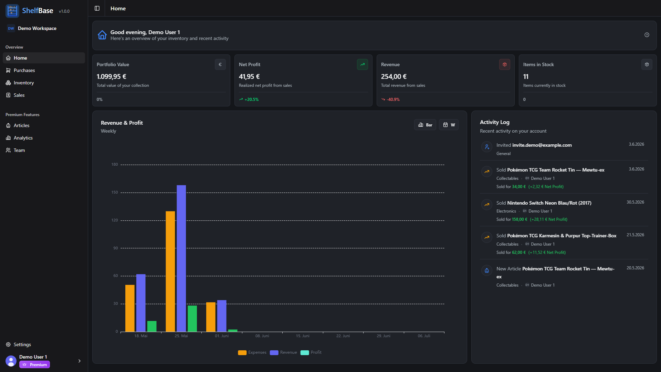Click the orange Expenses legend swatch
The image size is (661, 372).
[242, 352]
